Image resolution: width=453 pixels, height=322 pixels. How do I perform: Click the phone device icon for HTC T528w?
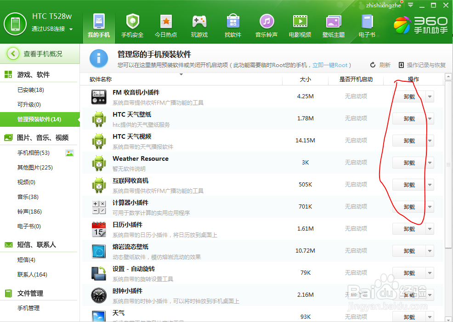point(15,24)
